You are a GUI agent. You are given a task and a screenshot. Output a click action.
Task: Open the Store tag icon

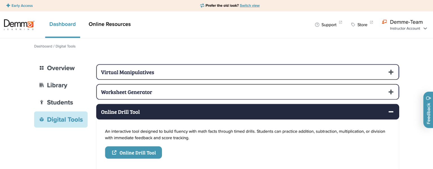(x=353, y=24)
